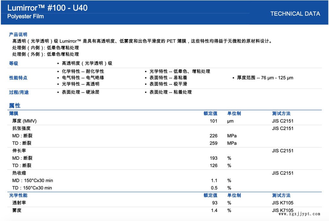329x221 pixels.
Task: Click "MD : 断裂" under 抗张强度
Action: click(22, 136)
